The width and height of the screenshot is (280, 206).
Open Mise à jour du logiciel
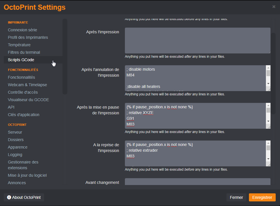(x=27, y=176)
